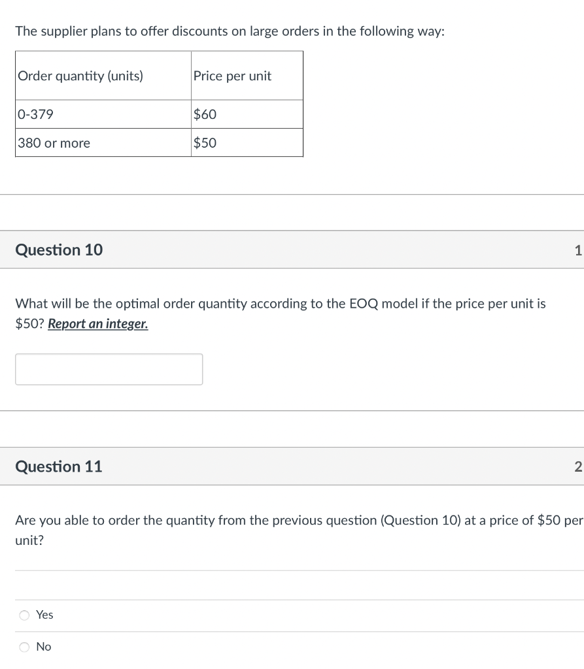Click the 380 or more table cell
584x669 pixels.
pos(54,143)
